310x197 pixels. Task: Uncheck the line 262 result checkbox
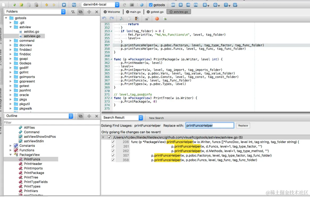tap(113, 151)
